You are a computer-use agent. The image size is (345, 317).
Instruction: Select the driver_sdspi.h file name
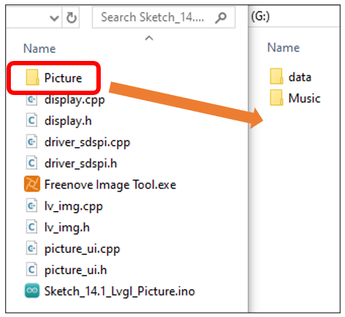coord(80,164)
